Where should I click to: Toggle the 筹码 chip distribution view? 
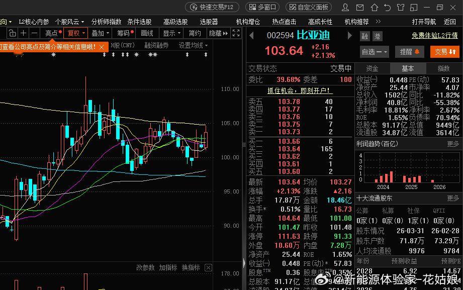[x=125, y=33]
